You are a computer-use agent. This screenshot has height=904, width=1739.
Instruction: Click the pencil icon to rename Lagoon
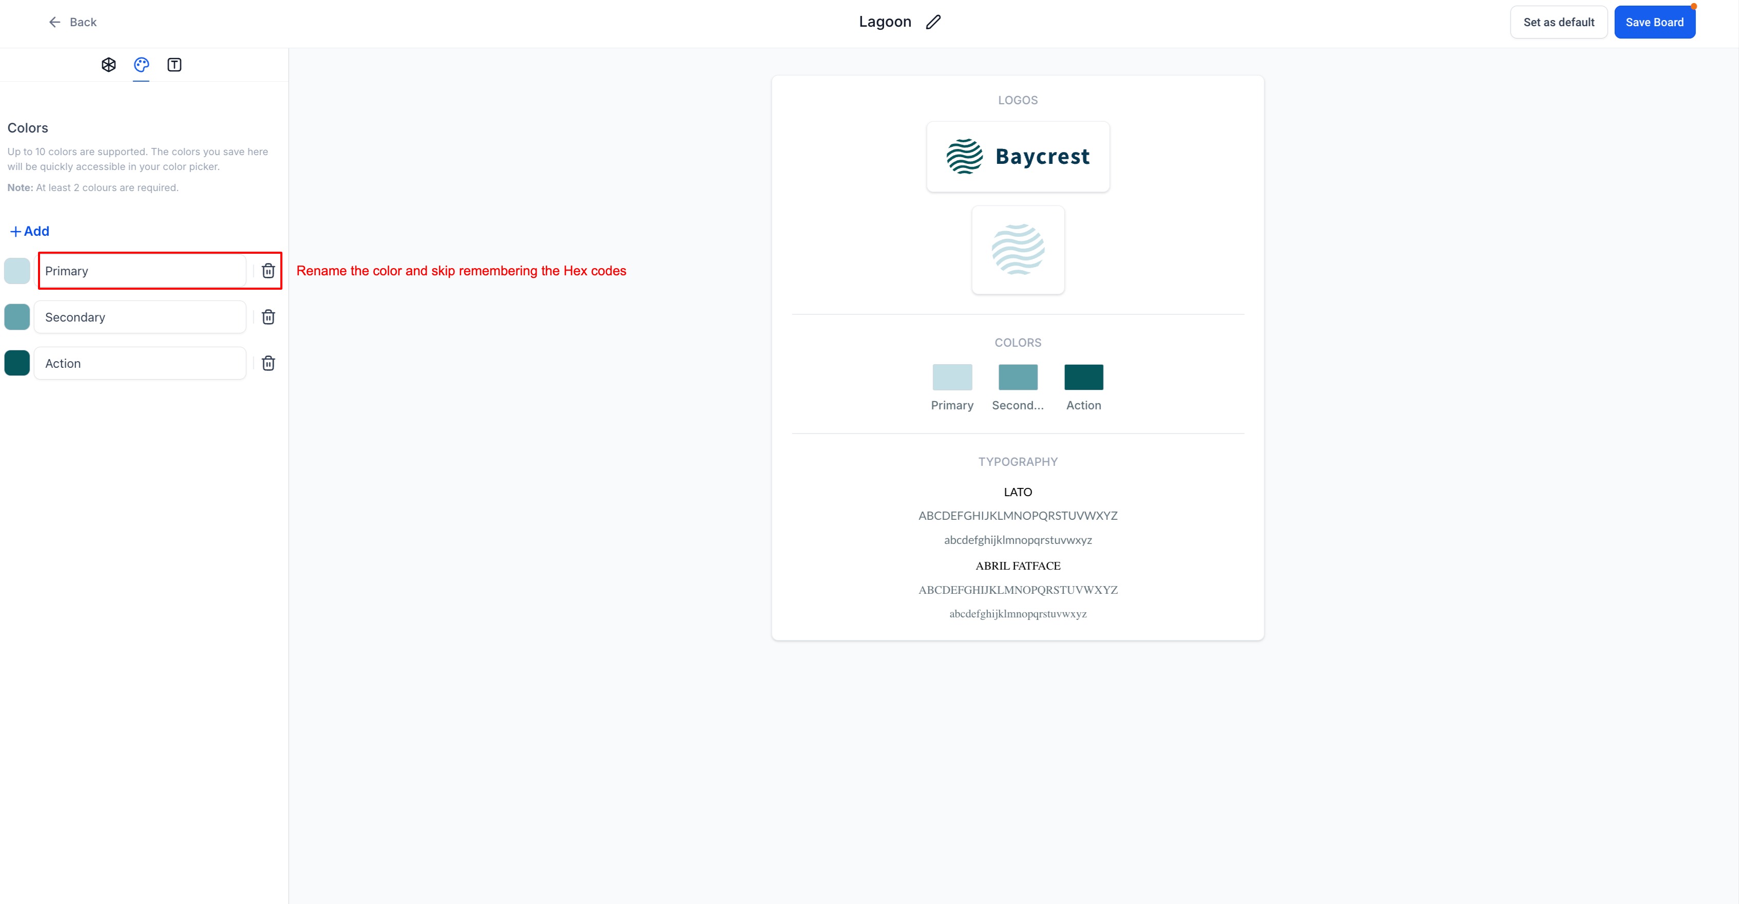933,22
